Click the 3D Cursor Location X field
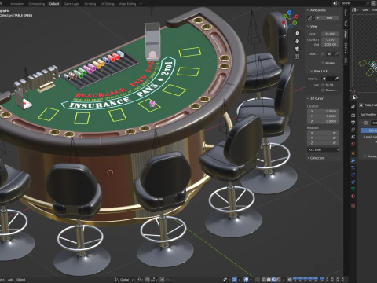The width and height of the screenshot is (377, 283). [324, 112]
